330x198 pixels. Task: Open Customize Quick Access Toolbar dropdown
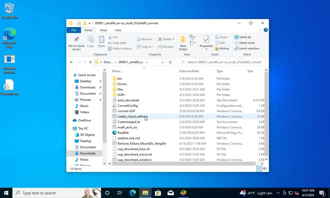[90, 23]
